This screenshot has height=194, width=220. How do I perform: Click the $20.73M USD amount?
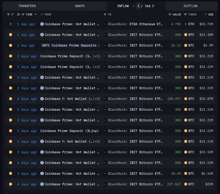(x=206, y=24)
